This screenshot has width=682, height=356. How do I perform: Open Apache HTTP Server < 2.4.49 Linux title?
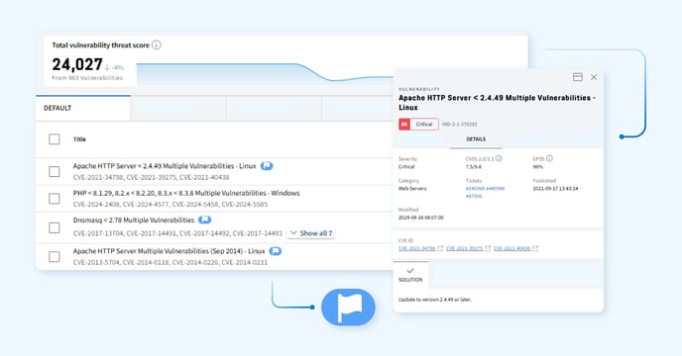pos(165,166)
